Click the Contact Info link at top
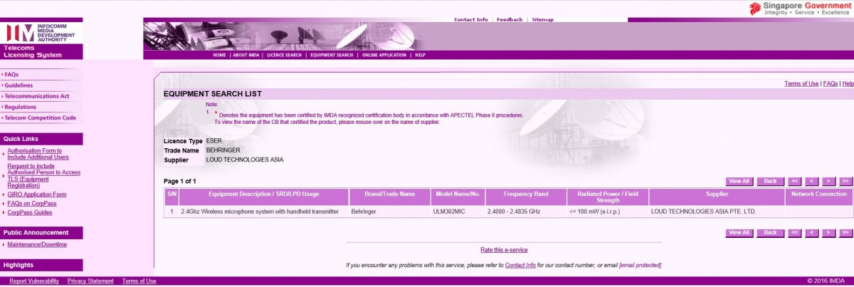Image resolution: width=854 pixels, height=287 pixels. [471, 20]
